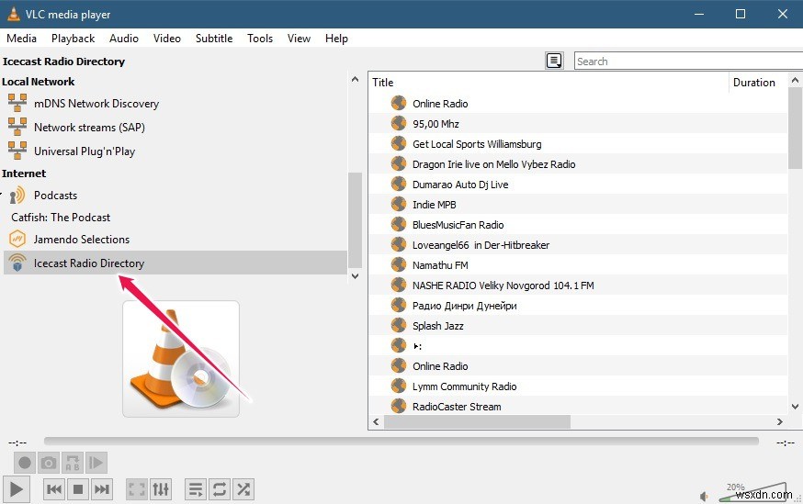Image resolution: width=803 pixels, height=504 pixels.
Task: Open the View menu
Action: point(299,39)
